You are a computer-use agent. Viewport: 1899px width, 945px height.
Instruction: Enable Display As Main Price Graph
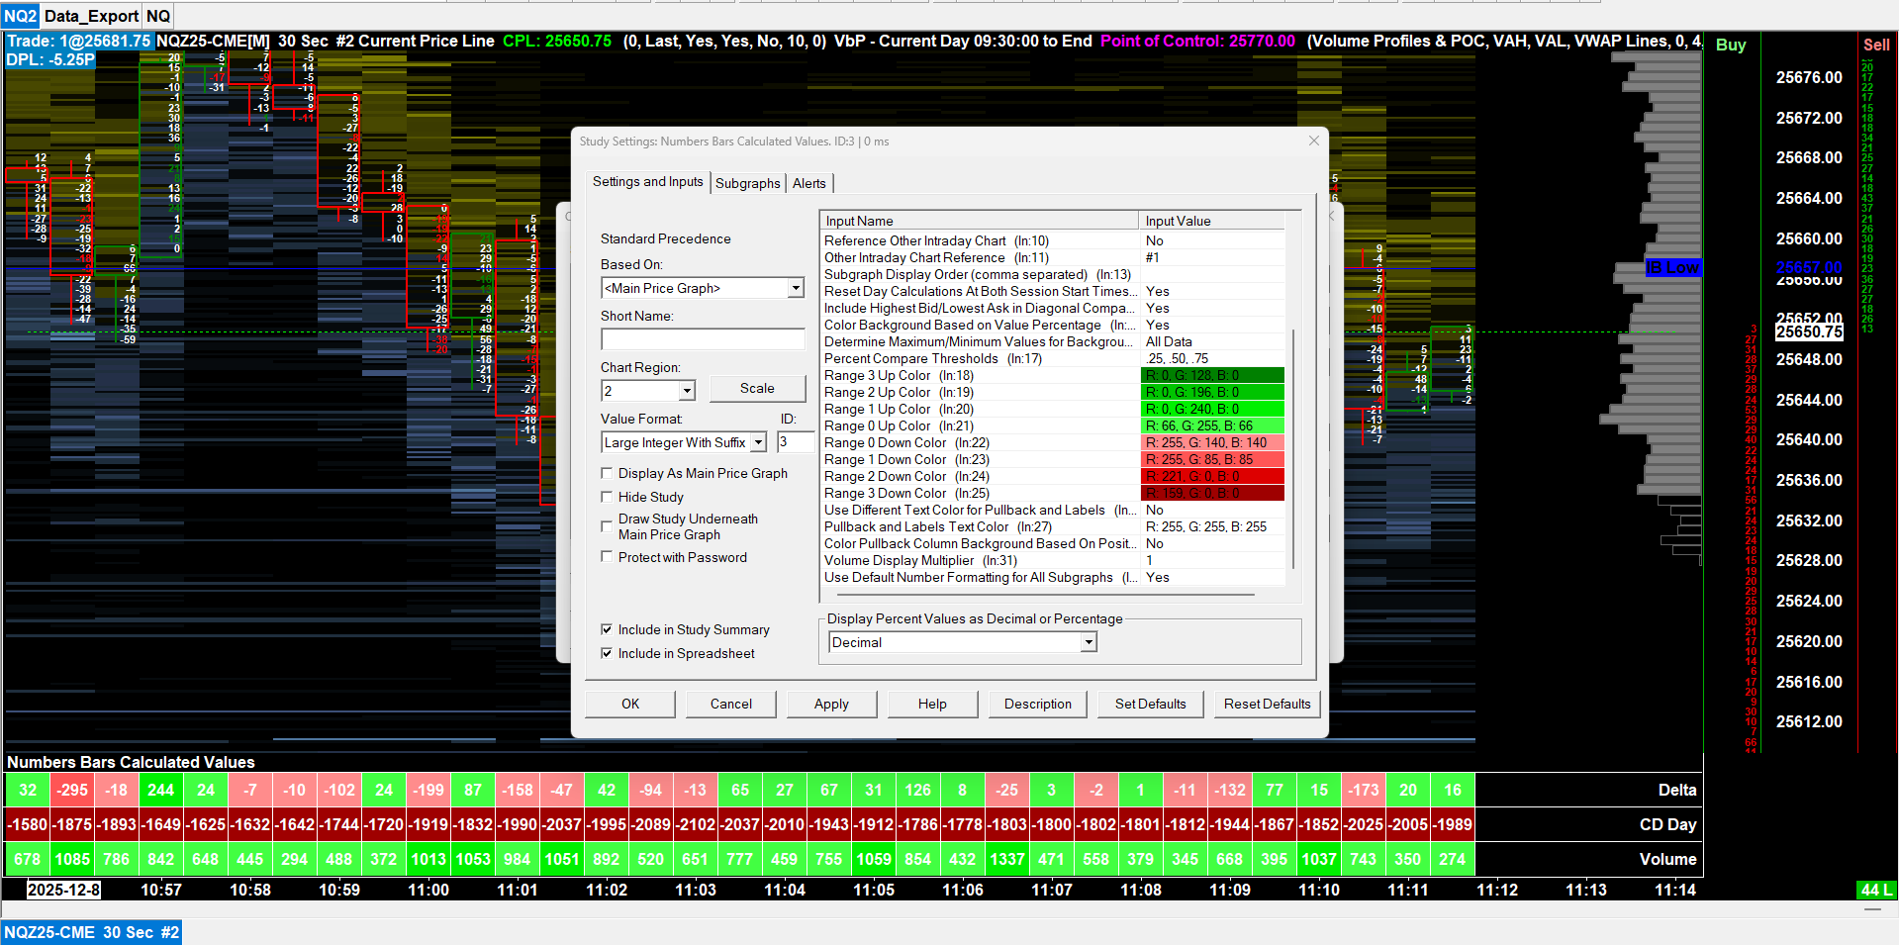click(x=607, y=474)
